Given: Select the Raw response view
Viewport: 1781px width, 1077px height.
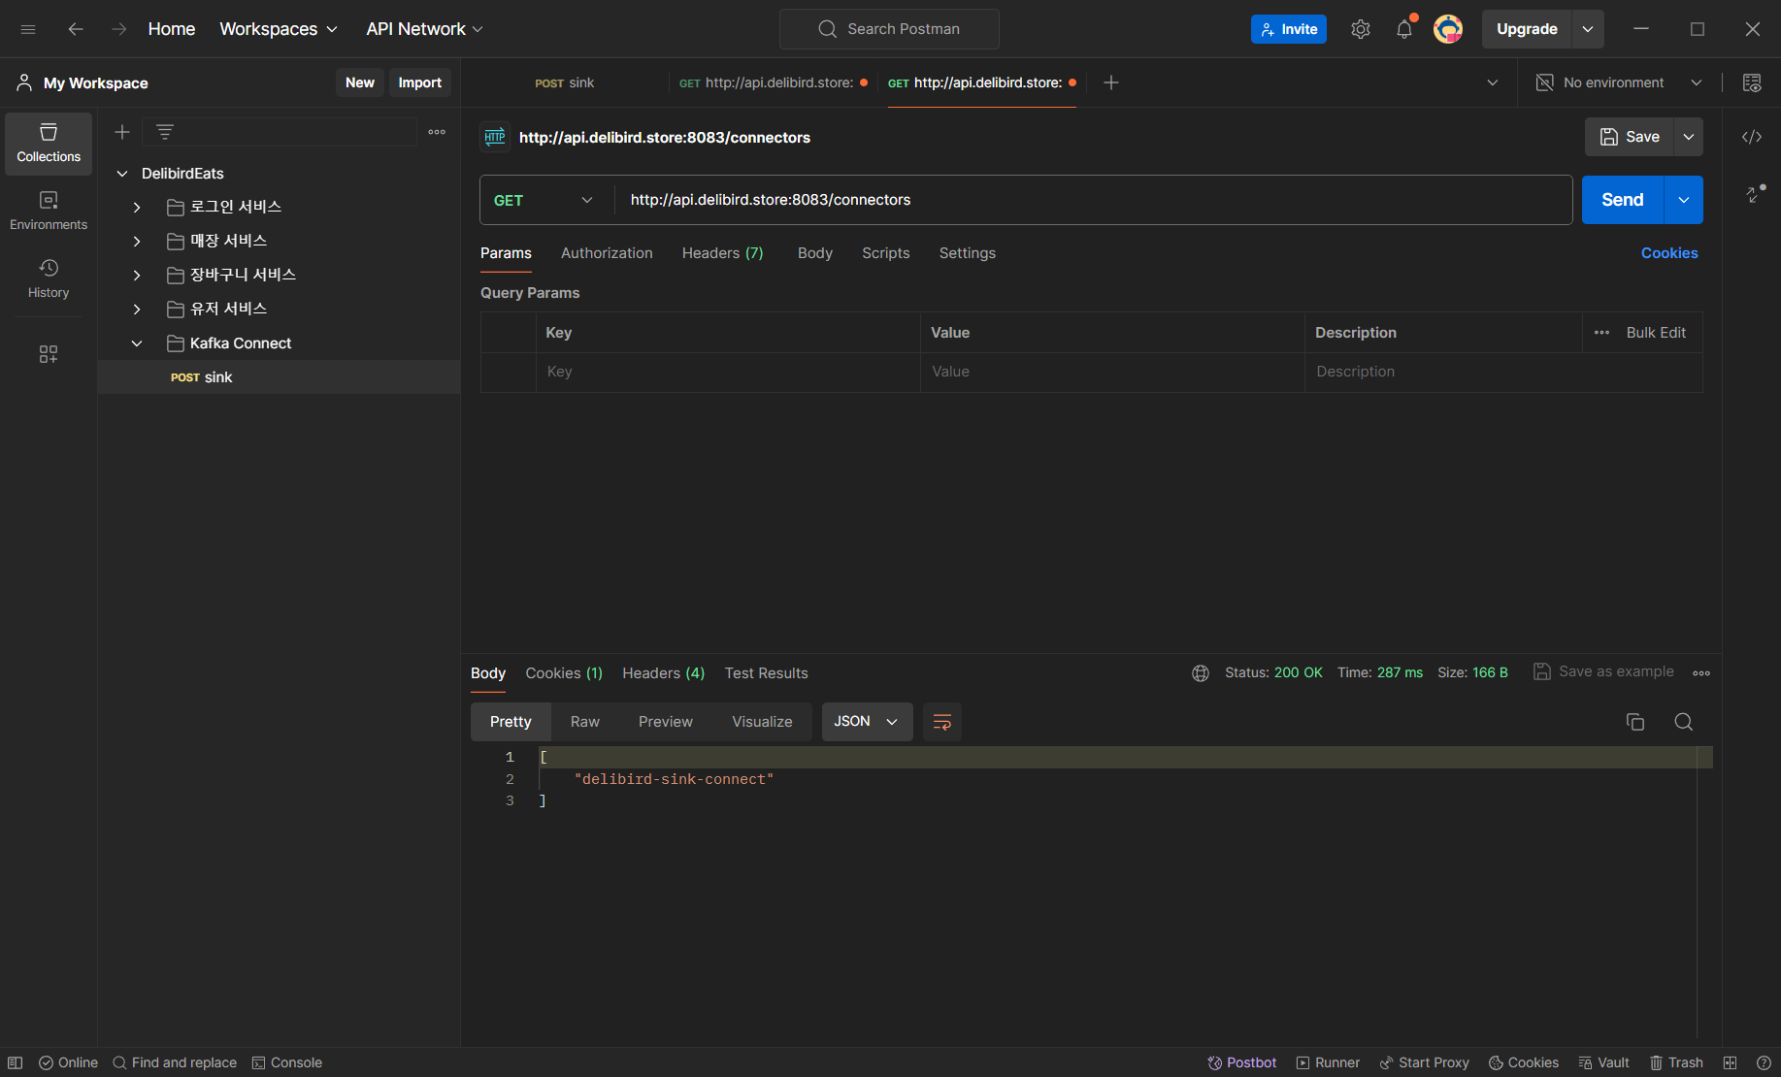Looking at the screenshot, I should pyautogui.click(x=585, y=722).
